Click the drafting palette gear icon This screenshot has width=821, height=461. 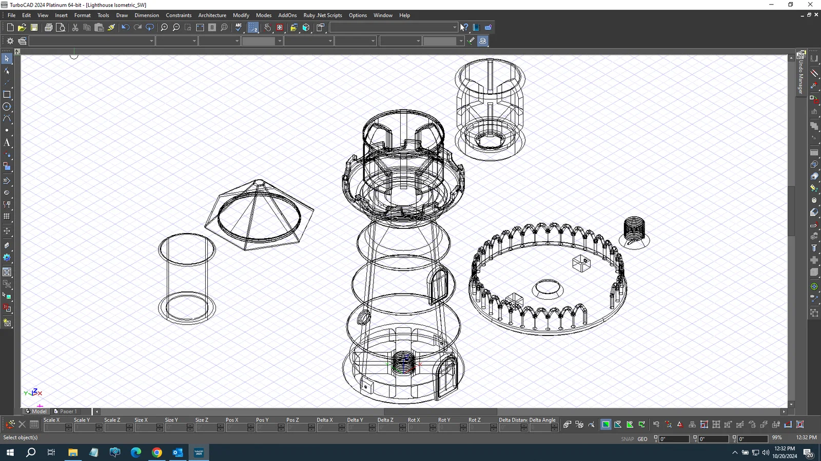(x=10, y=41)
